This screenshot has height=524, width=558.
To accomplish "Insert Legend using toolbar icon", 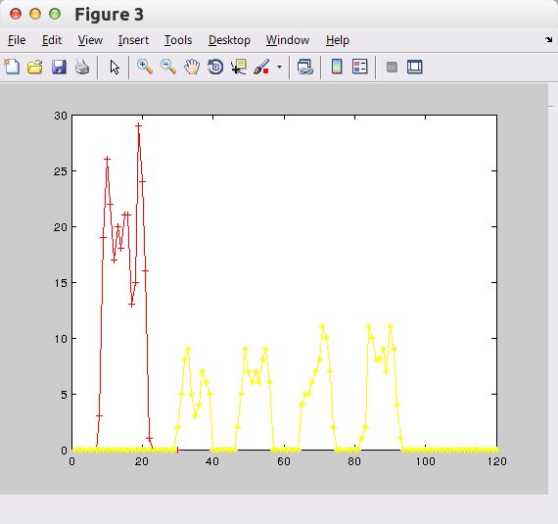I will [x=360, y=67].
